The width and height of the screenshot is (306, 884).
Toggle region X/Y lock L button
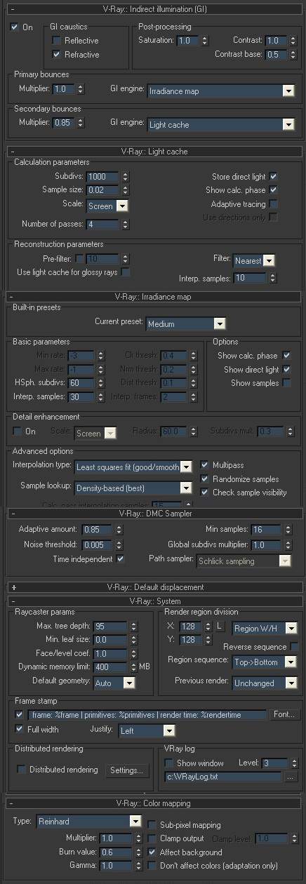pyautogui.click(x=220, y=626)
